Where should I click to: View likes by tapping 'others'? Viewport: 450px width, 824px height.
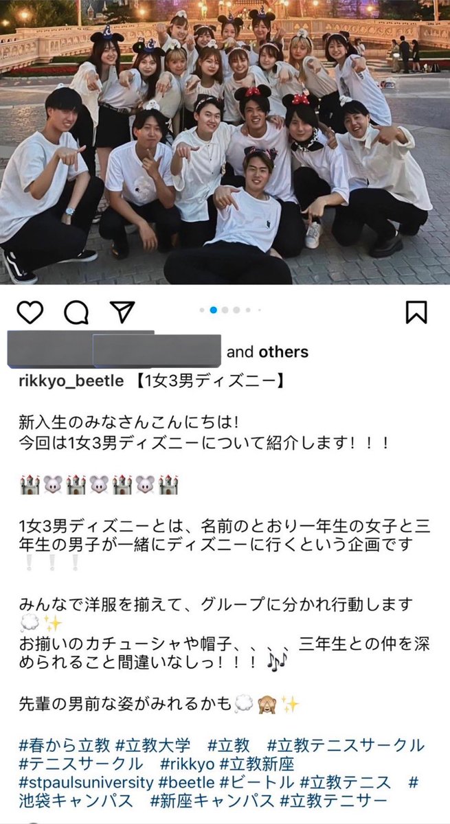pos(283,352)
